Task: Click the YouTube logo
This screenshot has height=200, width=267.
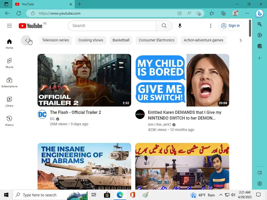Action: (x=31, y=26)
